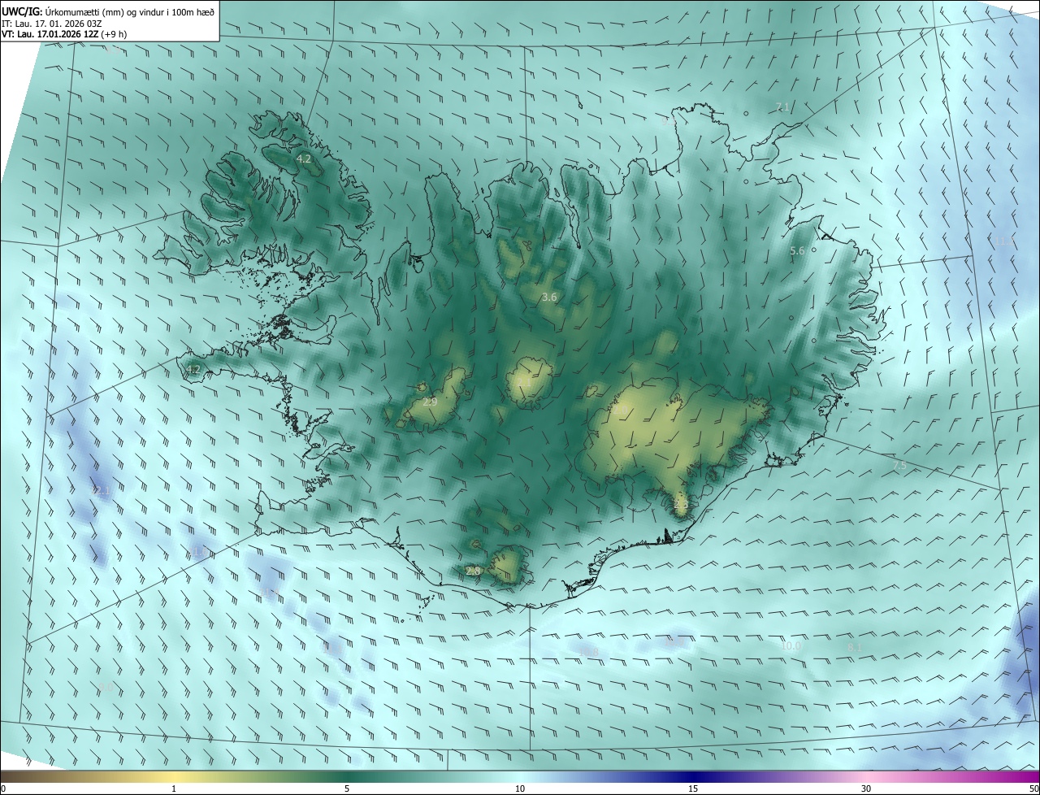This screenshot has width=1040, height=795.
Task: Click the 0 tick on the color scale
Action: point(2,788)
